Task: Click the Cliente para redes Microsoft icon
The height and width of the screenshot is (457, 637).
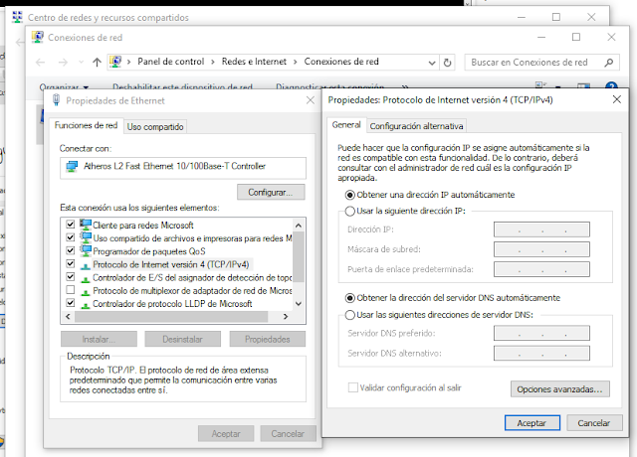Action: 86,225
